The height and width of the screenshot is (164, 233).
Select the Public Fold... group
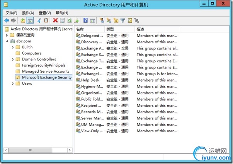(90, 99)
